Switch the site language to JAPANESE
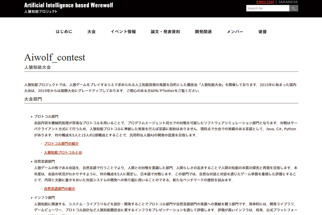Screen dimensions: 322x215 click(x=287, y=2)
